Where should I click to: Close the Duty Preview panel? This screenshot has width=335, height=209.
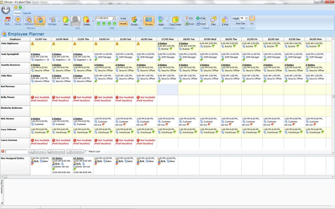(2, 203)
